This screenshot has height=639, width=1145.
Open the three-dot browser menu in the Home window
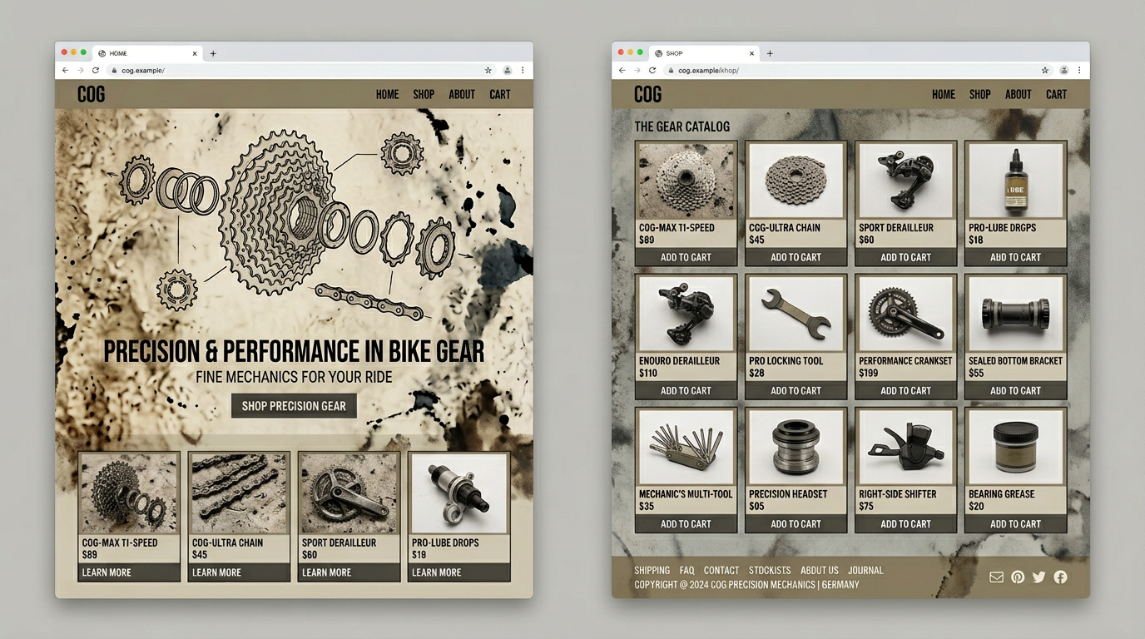pyautogui.click(x=523, y=71)
